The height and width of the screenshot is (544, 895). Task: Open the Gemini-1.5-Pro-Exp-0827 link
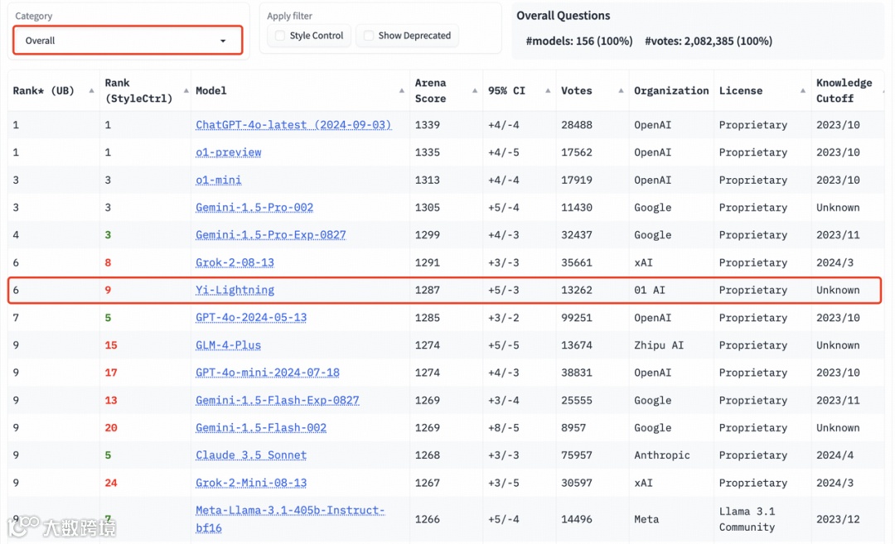point(270,235)
